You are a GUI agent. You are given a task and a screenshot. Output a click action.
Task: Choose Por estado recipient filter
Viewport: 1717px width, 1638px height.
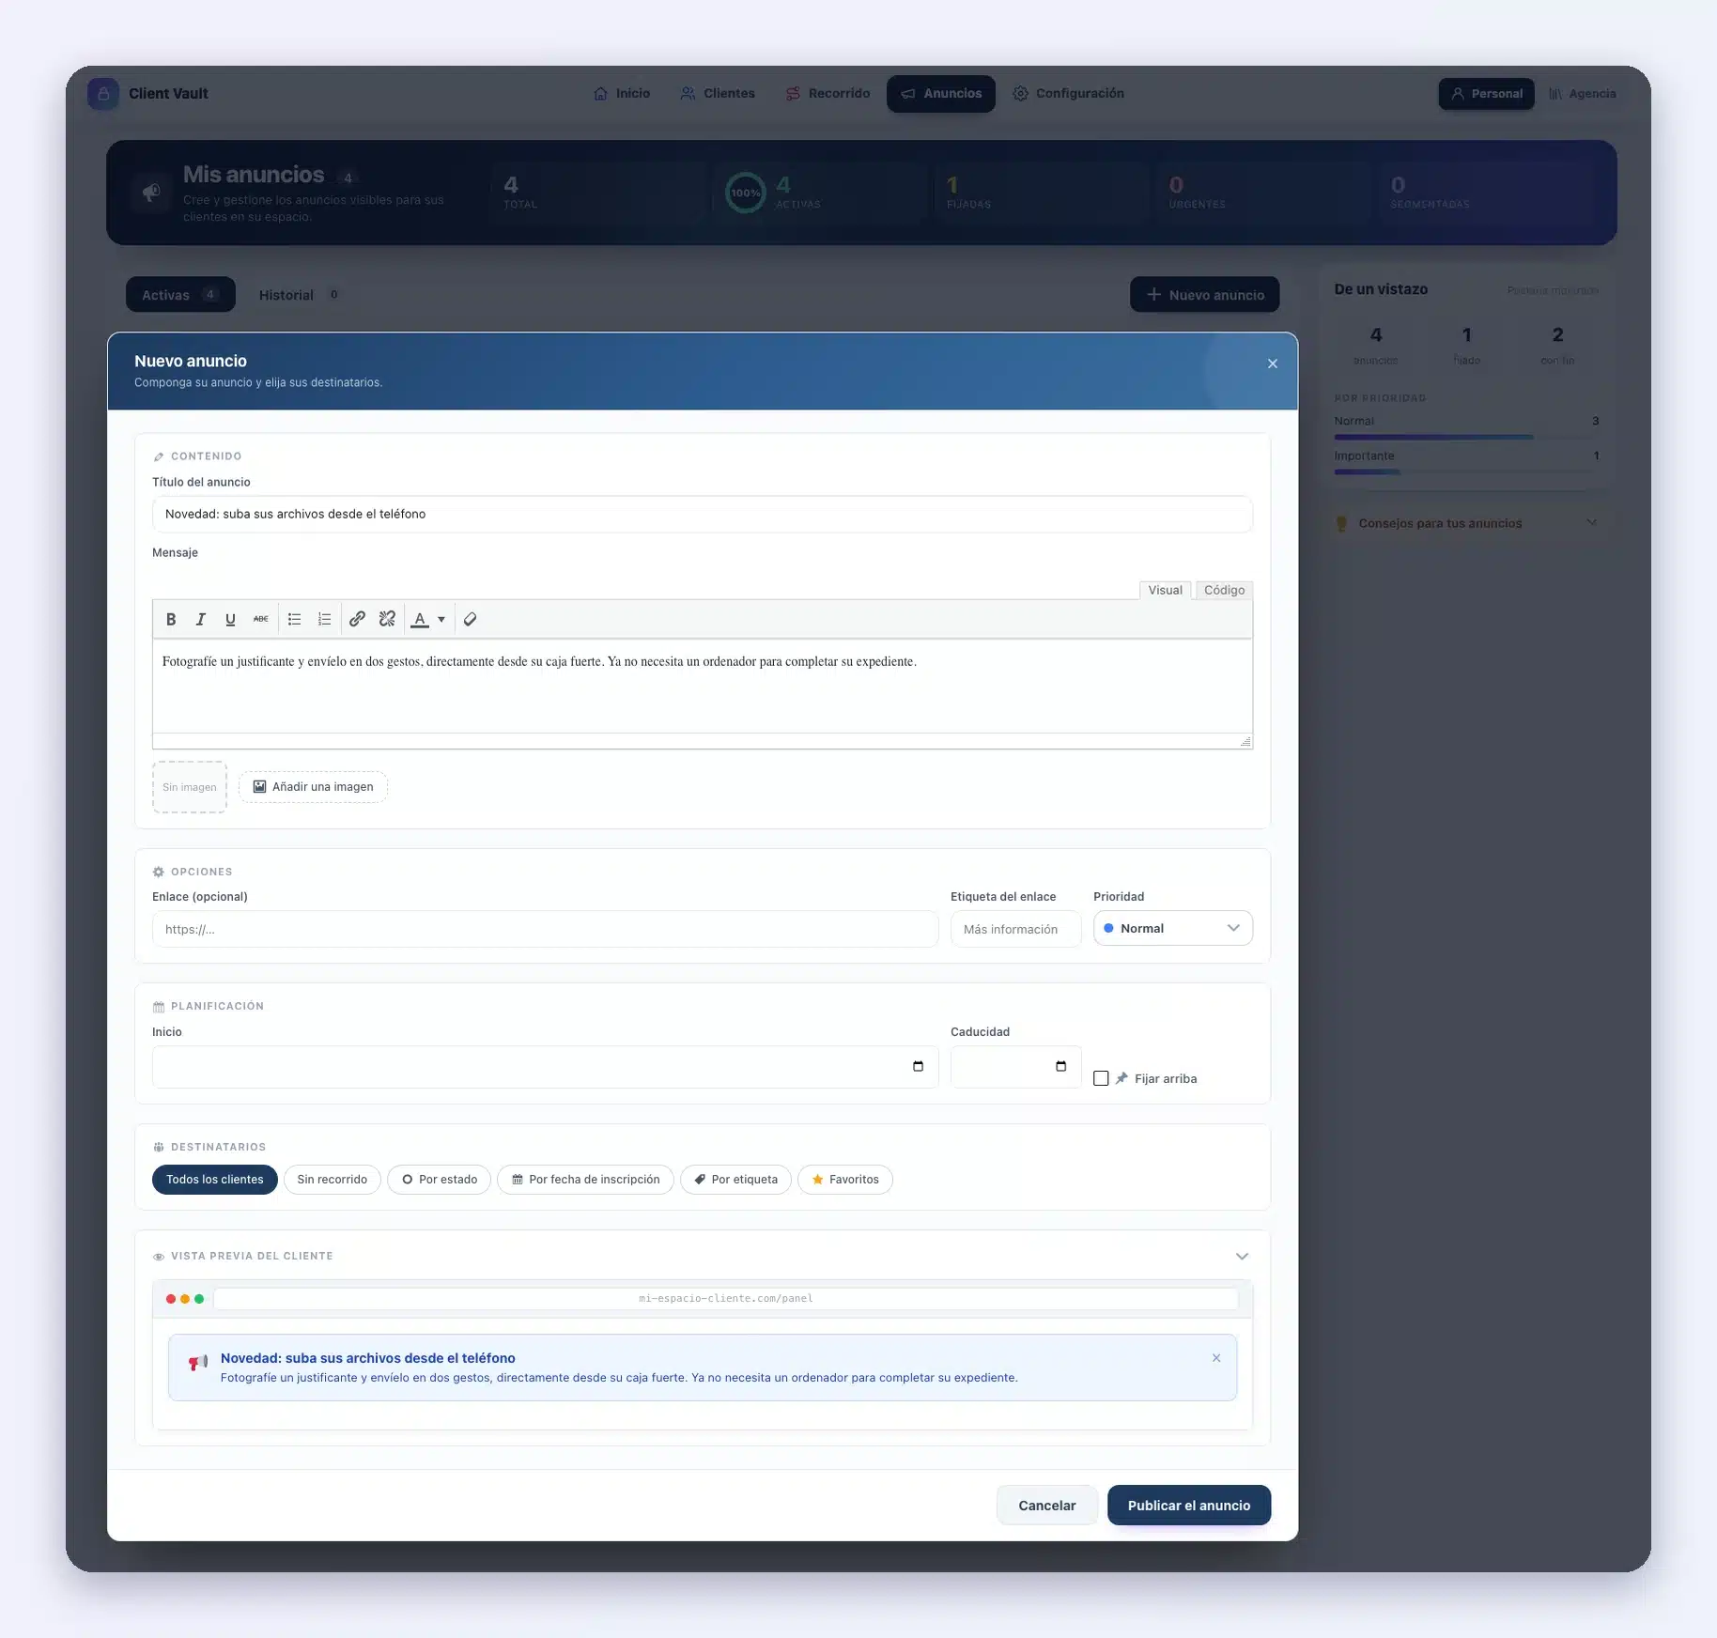tap(439, 1180)
